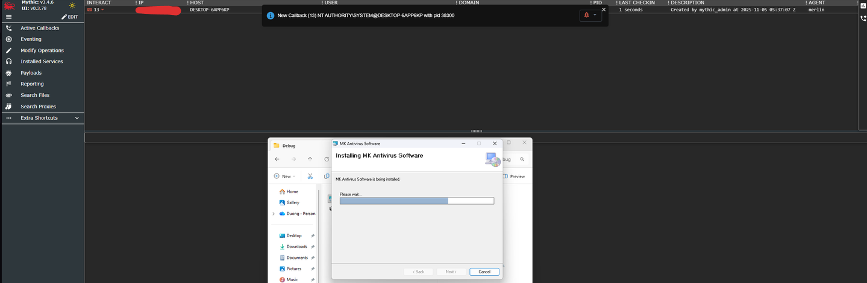This screenshot has width=867, height=283.
Task: Click the installation progress bar
Action: point(416,201)
